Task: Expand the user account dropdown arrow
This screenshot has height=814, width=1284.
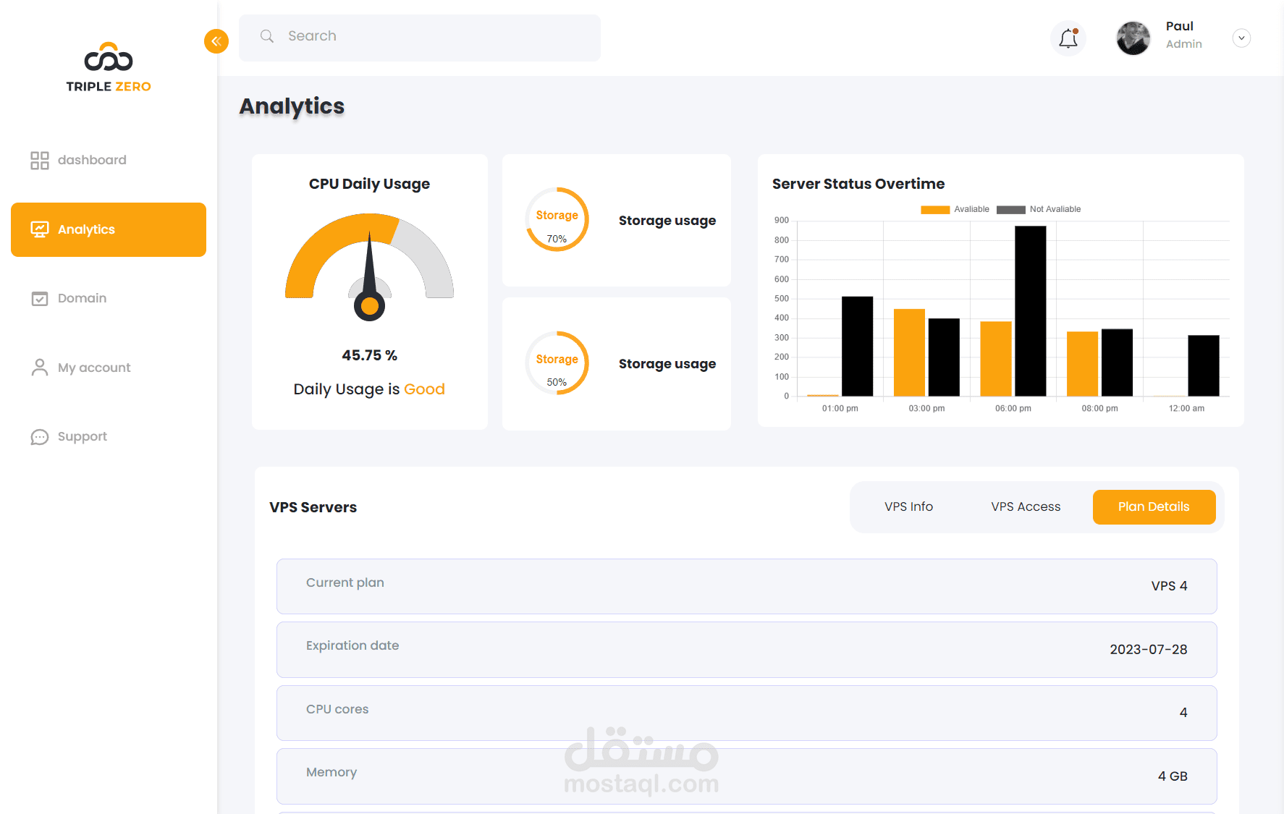Action: [x=1241, y=38]
